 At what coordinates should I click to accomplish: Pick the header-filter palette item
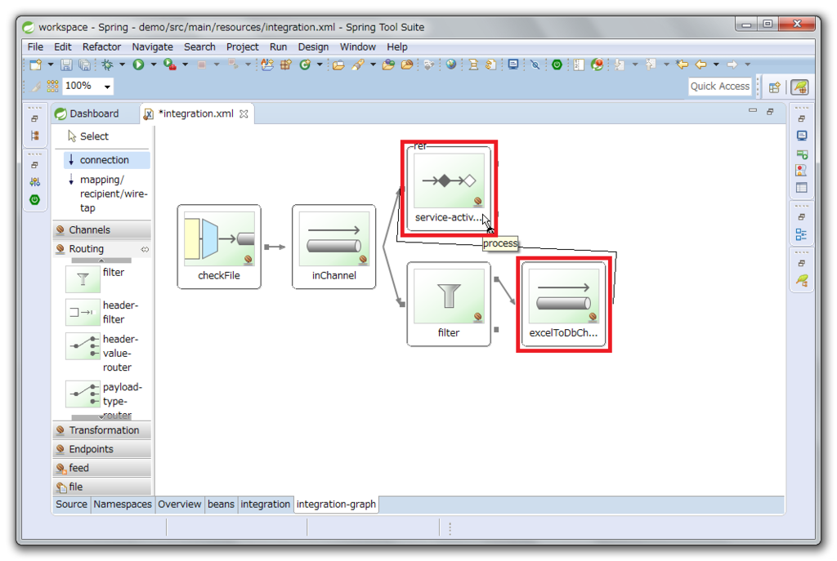[x=101, y=313]
